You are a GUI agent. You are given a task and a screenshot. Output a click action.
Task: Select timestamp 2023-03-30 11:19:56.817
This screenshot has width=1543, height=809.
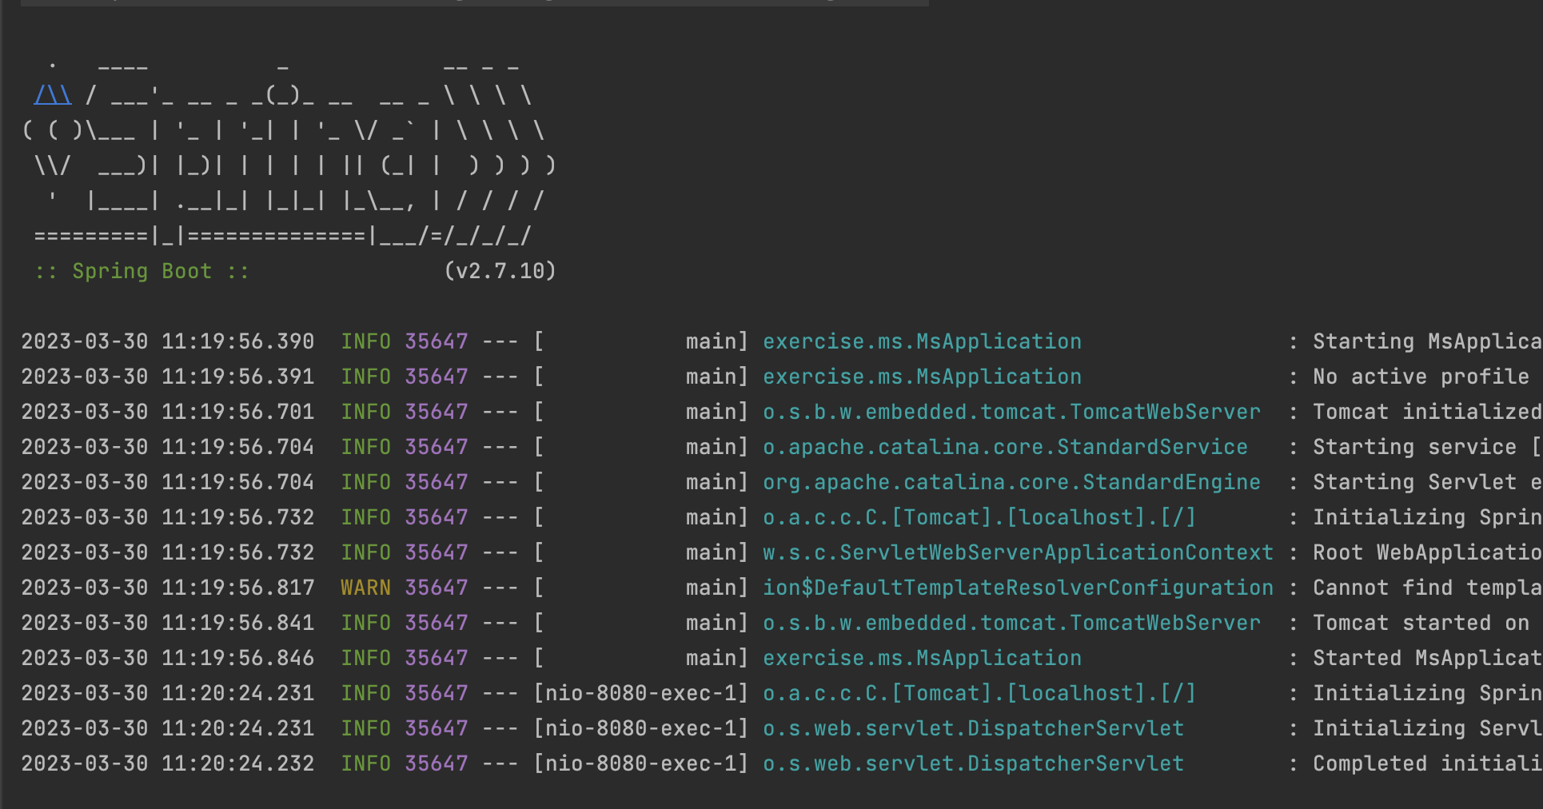pyautogui.click(x=168, y=588)
